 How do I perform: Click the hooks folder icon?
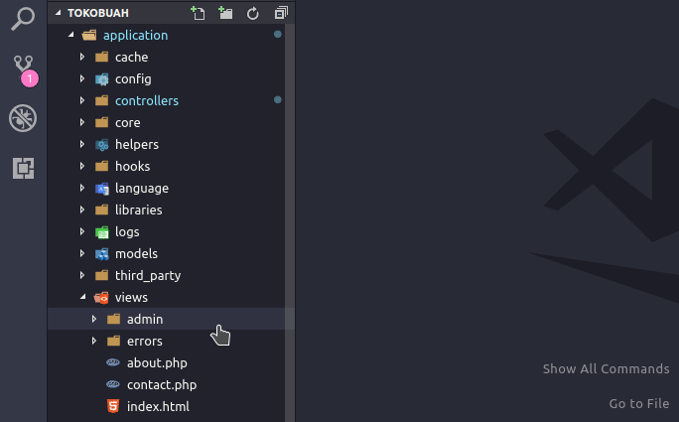click(102, 166)
